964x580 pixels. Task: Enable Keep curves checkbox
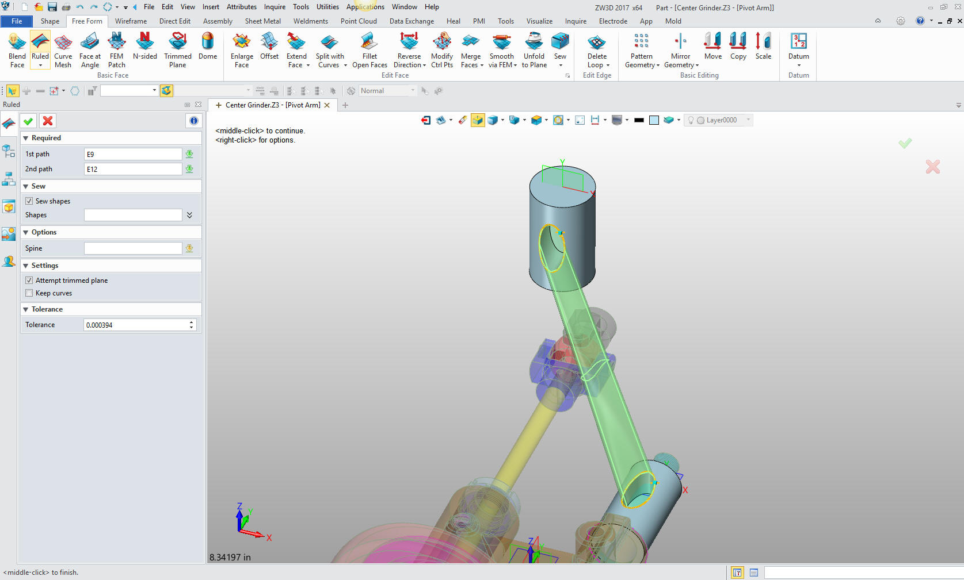tap(29, 293)
